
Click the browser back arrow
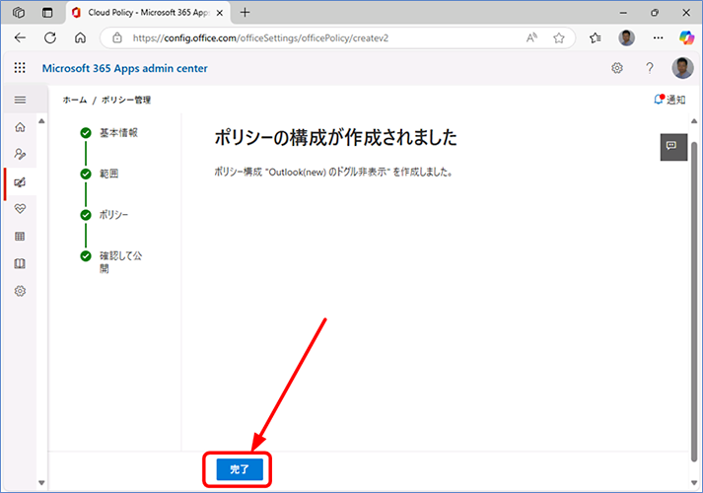(x=20, y=38)
